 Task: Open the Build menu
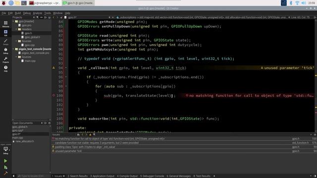click(18, 13)
